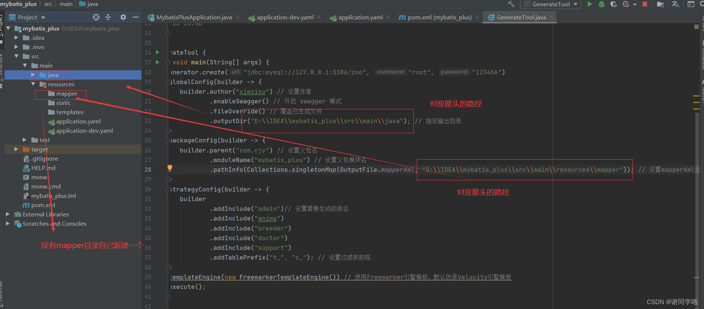Click src in the breadcrumb path
The height and width of the screenshot is (309, 704).
click(x=48, y=4)
